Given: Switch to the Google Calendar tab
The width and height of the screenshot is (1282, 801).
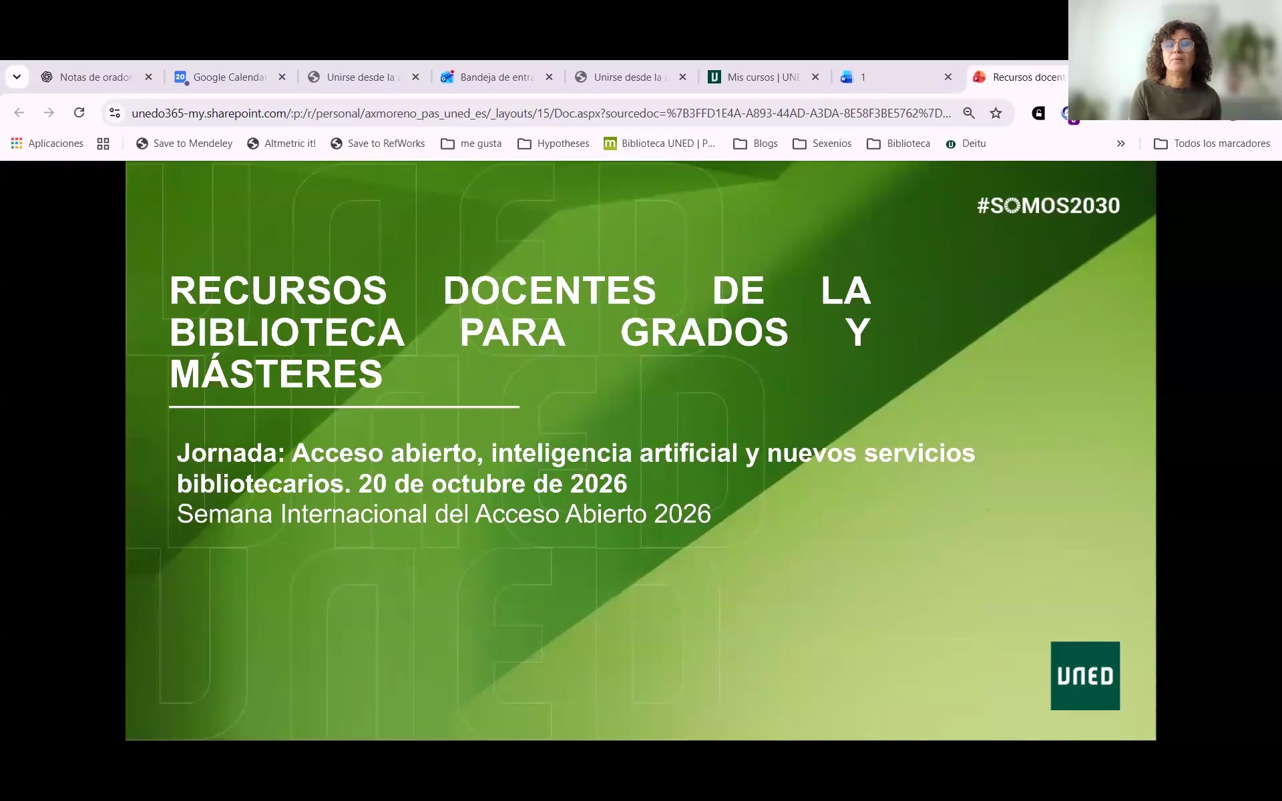Looking at the screenshot, I should (230, 77).
